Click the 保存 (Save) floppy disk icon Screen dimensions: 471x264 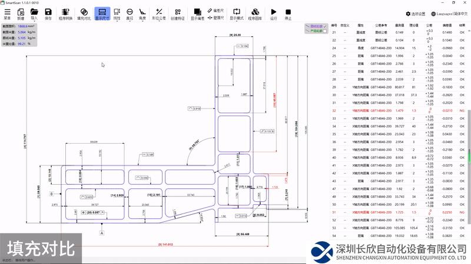pyautogui.click(x=48, y=12)
